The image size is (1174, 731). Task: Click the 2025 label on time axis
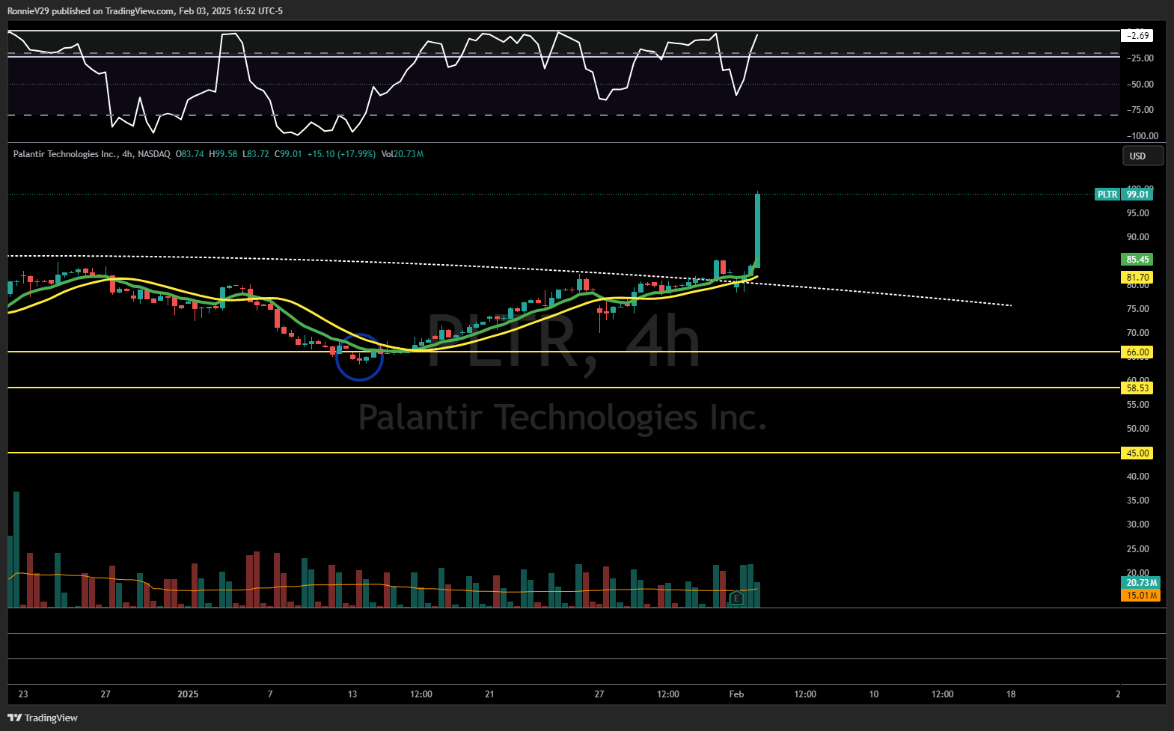click(188, 694)
